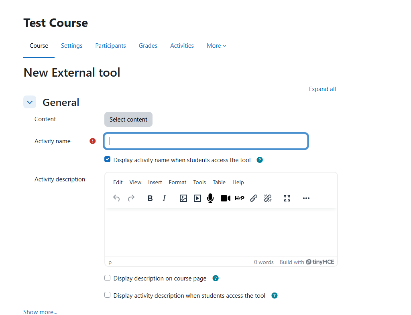Switch to the Participants tab
Screen dimensions: 411x315
click(x=110, y=46)
